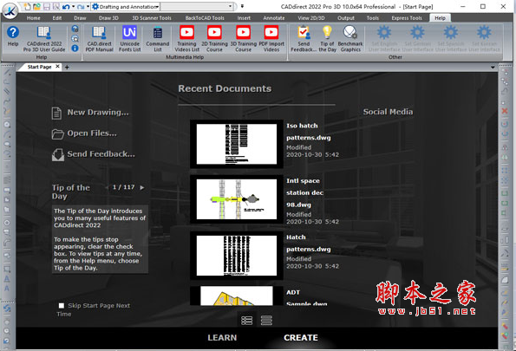Switch to CREATE section
The height and width of the screenshot is (351, 516).
click(301, 337)
